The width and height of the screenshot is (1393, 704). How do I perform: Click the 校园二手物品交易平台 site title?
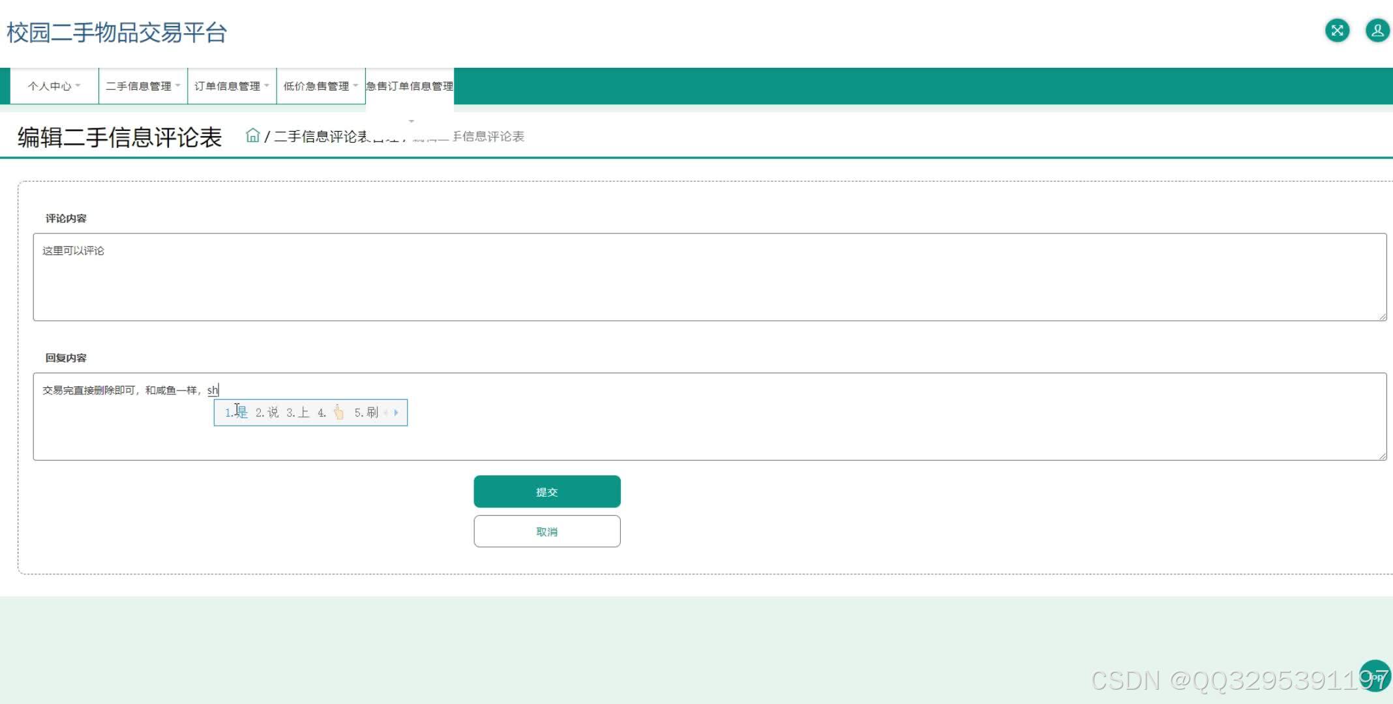[x=117, y=32]
